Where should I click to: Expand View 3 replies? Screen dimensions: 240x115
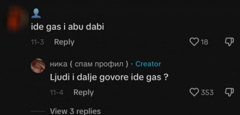[x=75, y=111]
